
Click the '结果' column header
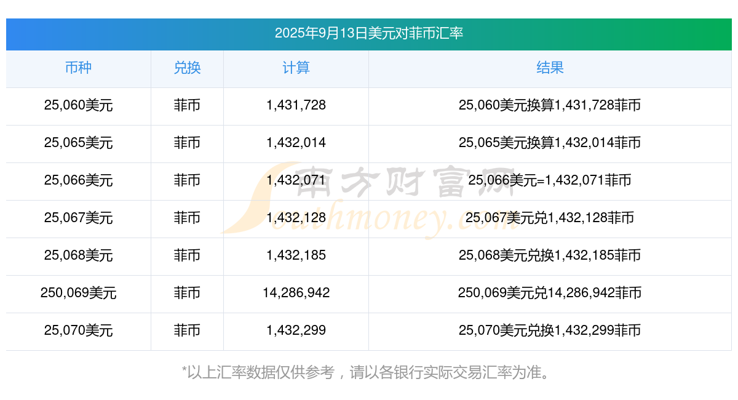click(550, 68)
